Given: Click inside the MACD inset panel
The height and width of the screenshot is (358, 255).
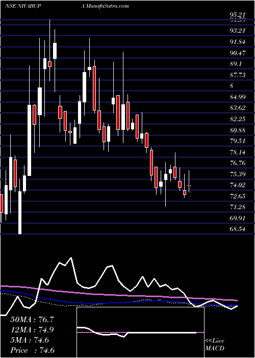Looking at the screenshot, I should tap(140, 332).
